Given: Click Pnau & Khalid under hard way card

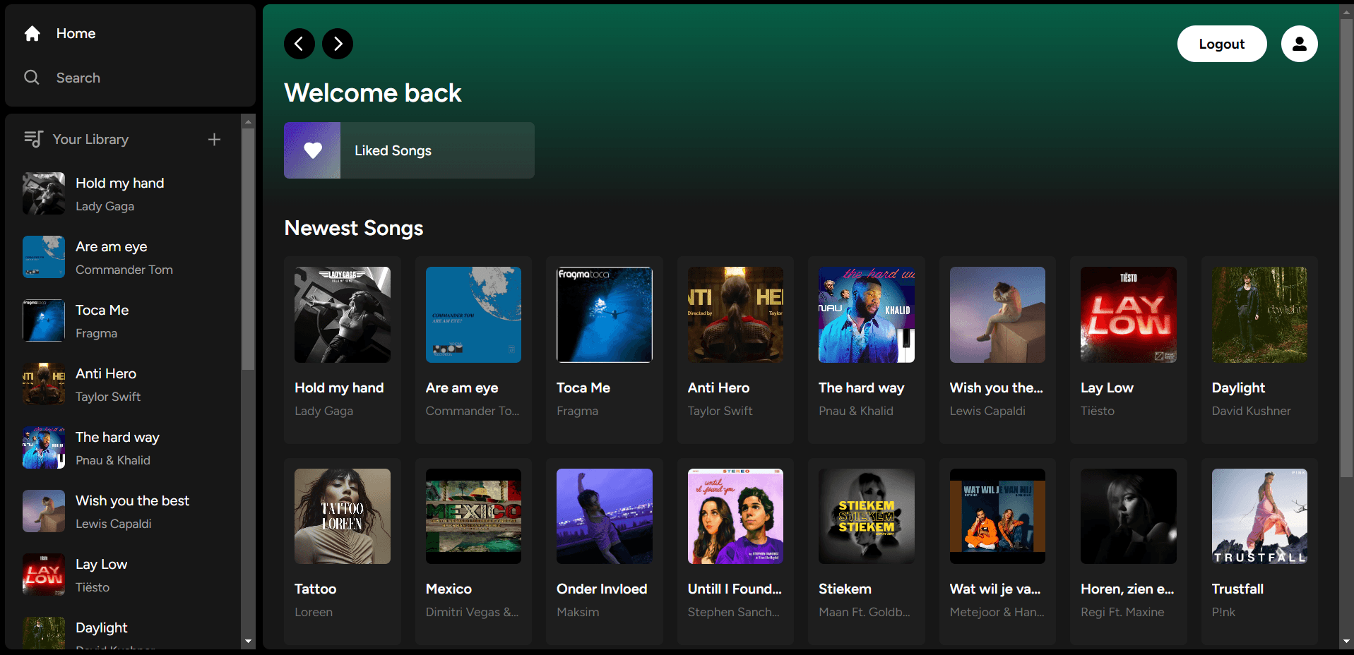Looking at the screenshot, I should [855, 411].
